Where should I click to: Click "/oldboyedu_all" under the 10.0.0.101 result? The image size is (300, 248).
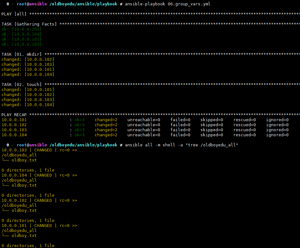tap(19, 230)
